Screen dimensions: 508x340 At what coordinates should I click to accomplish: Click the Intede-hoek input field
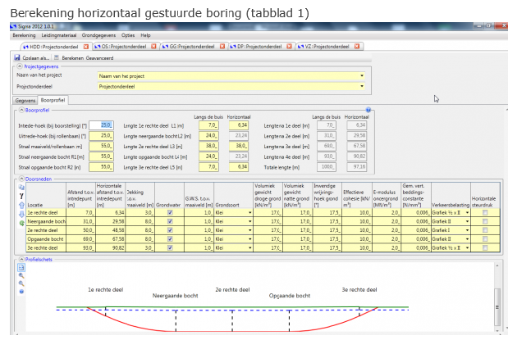point(99,125)
